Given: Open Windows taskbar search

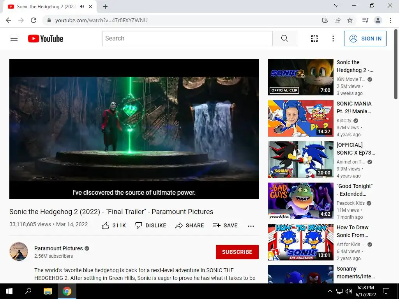Looking at the screenshot, I should pos(28,291).
